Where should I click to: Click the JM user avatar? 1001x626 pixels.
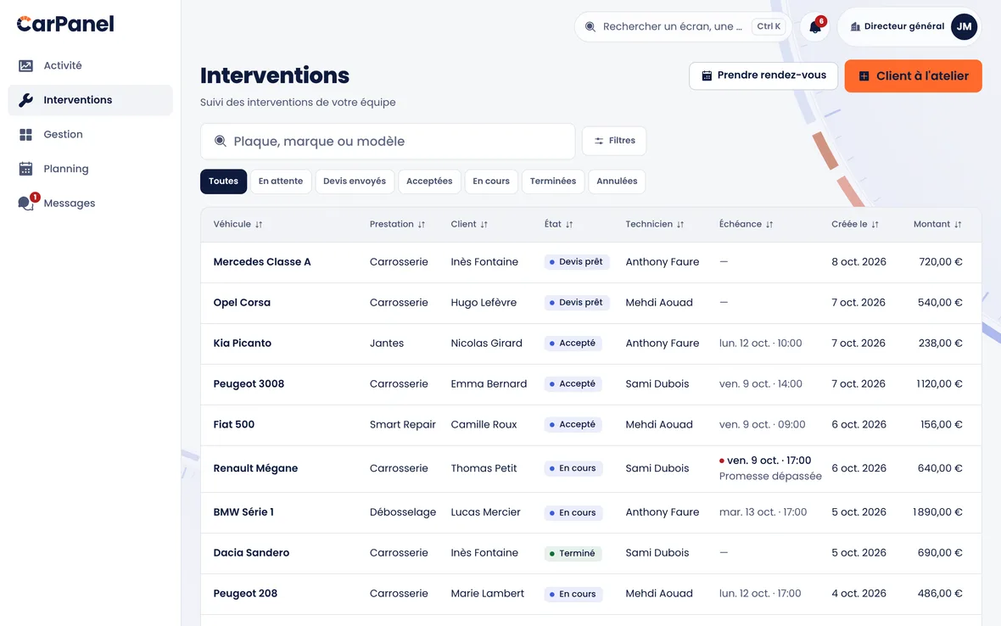(x=964, y=27)
